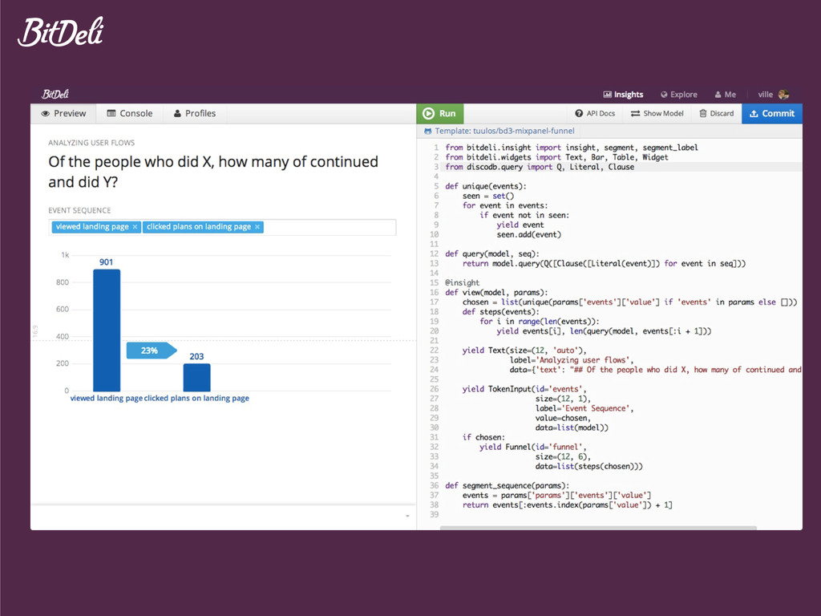Click code line 'def segment_sequence(params):'
The width and height of the screenshot is (821, 616).
507,485
